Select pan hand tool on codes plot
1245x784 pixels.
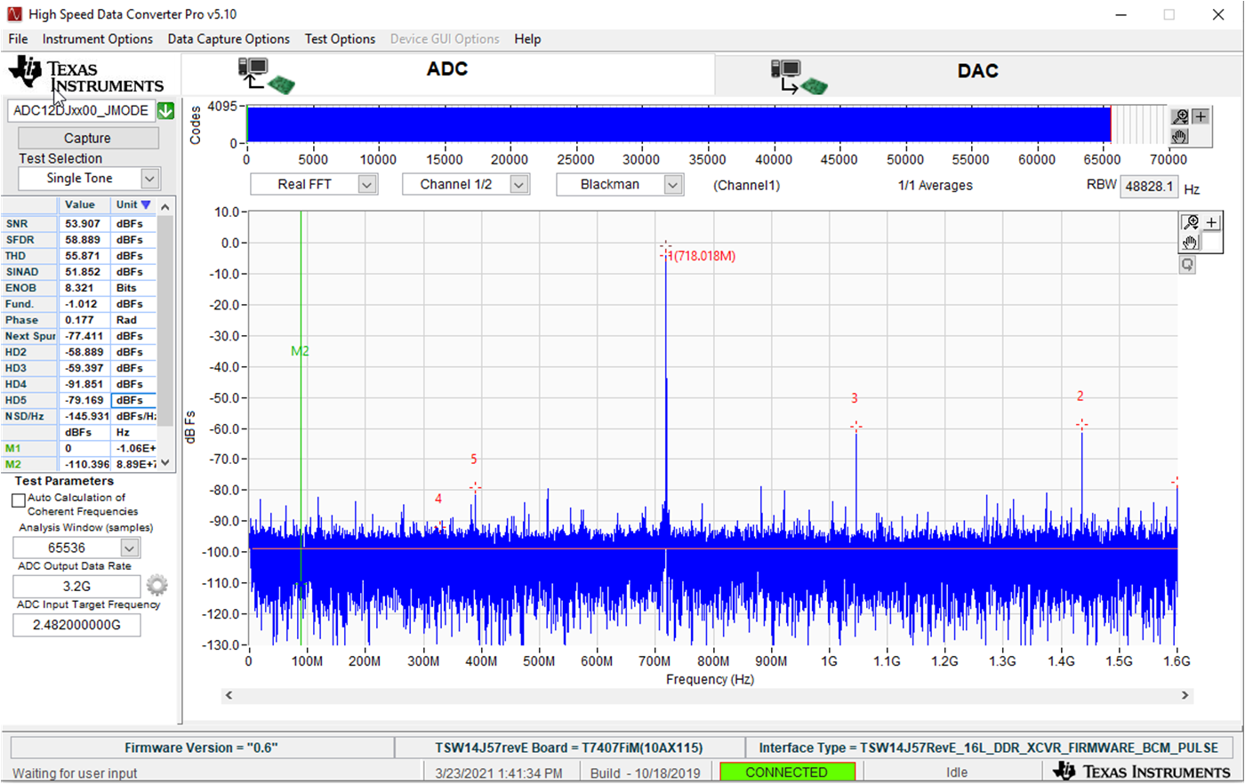pyautogui.click(x=1180, y=136)
